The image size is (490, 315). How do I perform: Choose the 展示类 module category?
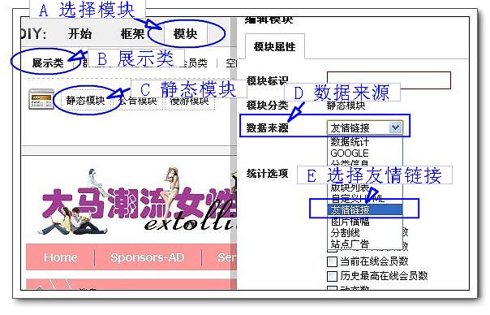click(48, 63)
